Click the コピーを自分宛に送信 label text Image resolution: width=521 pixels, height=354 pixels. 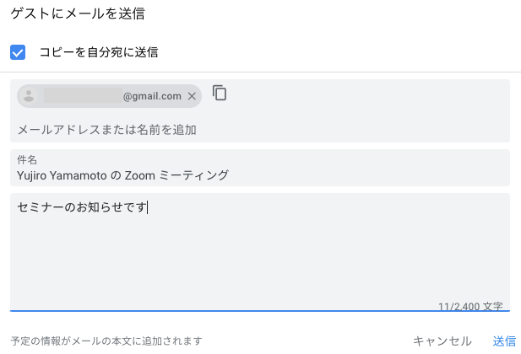coord(99,52)
